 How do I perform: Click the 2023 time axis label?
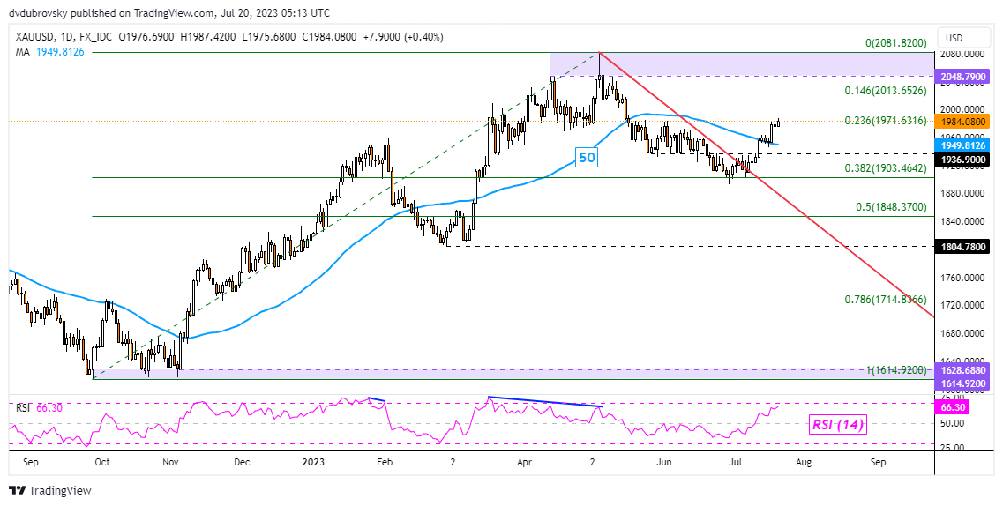(313, 462)
